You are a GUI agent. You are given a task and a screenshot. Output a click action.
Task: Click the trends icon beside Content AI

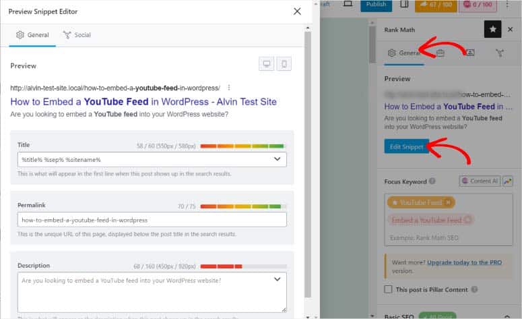[507, 181]
